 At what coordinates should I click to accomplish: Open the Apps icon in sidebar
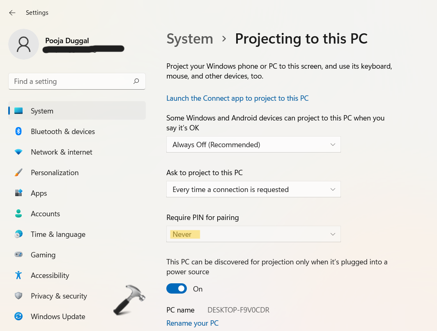(x=18, y=193)
